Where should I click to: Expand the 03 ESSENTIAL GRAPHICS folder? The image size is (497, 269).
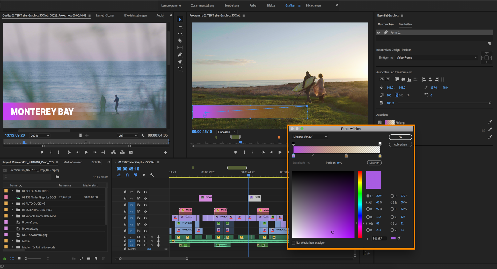coord(12,210)
